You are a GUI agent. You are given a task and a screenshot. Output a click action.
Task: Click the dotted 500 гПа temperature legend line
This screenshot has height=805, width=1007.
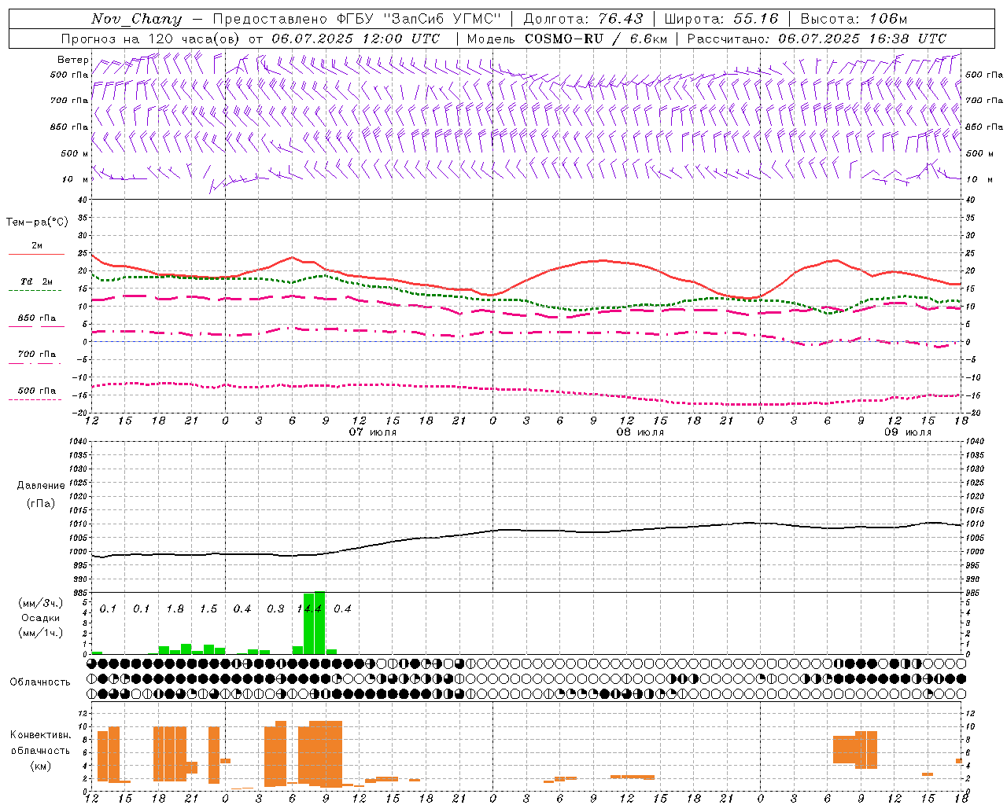35,399
